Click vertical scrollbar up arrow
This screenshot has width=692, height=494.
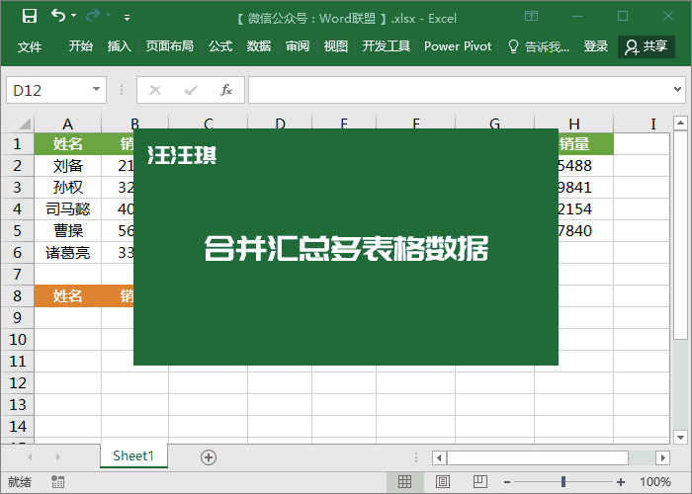(x=680, y=123)
